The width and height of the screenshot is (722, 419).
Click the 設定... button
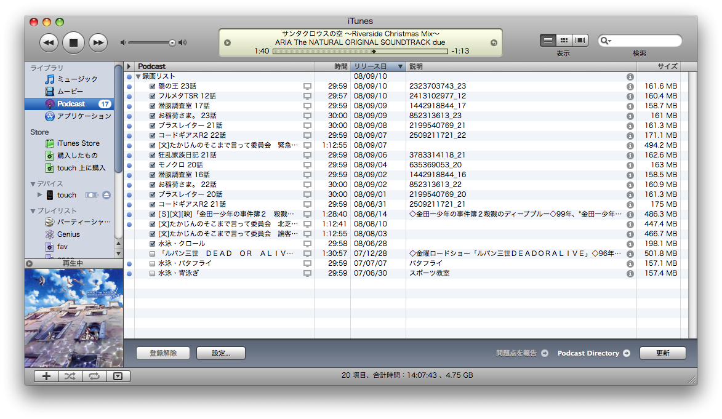(x=221, y=353)
